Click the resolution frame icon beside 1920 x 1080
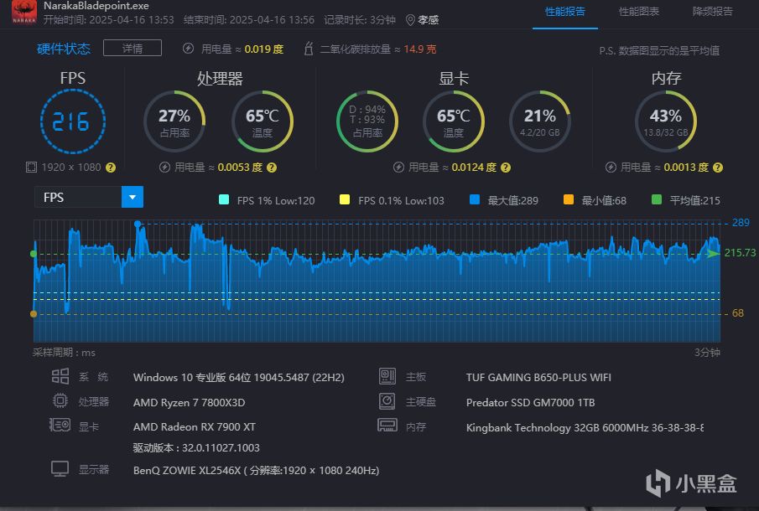 tap(31, 168)
